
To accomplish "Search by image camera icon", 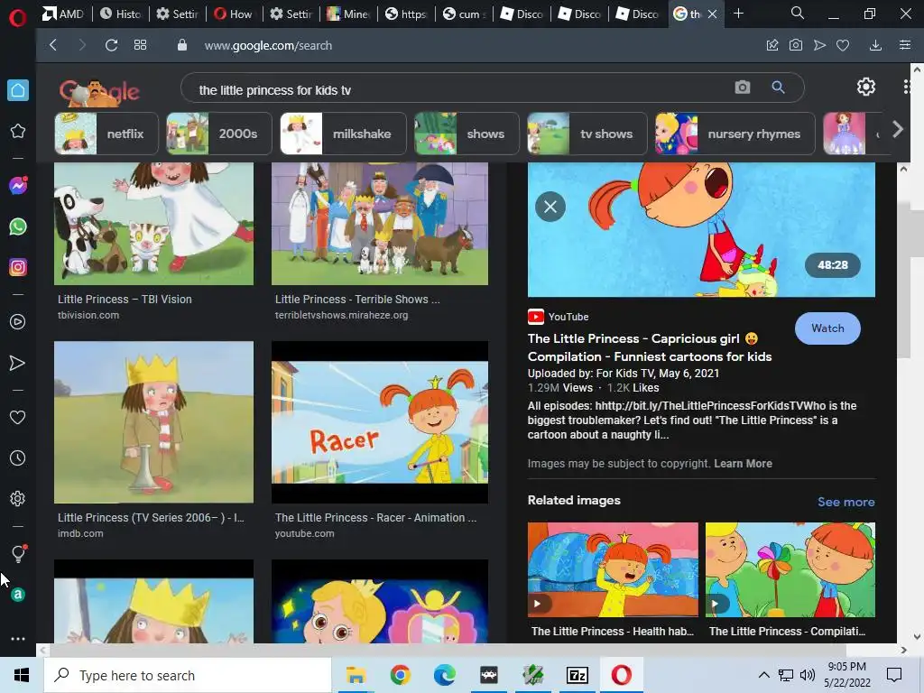I will tap(743, 88).
